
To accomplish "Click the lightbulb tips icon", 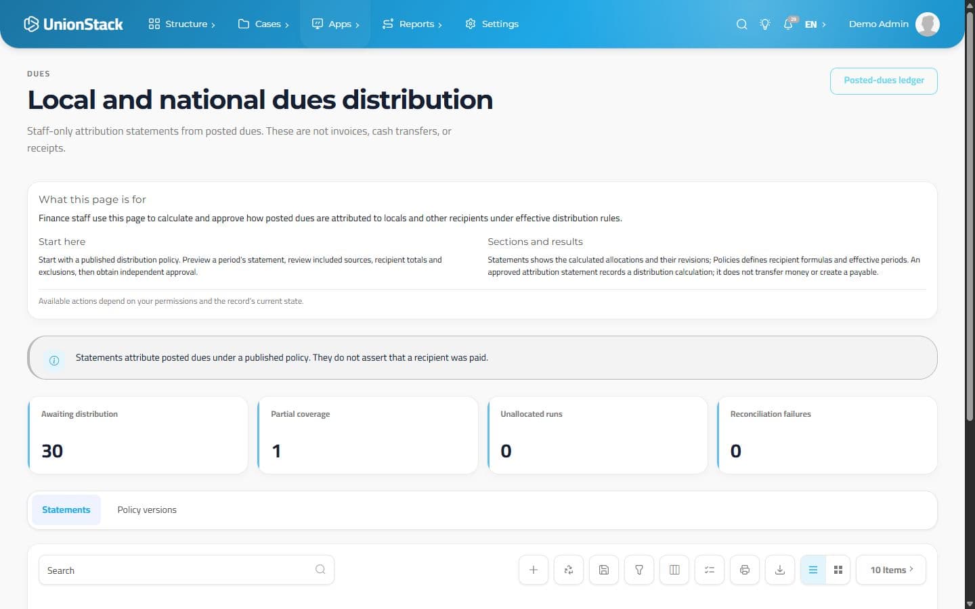I will (x=765, y=24).
